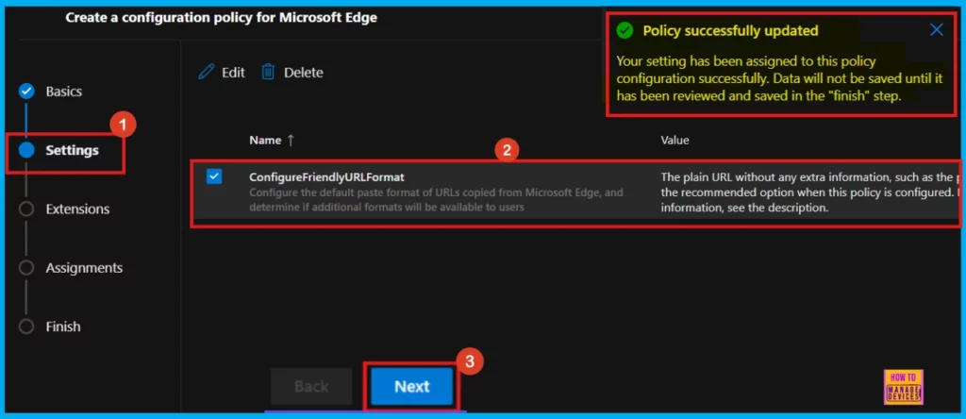Sort by the Name column header
The height and width of the screenshot is (419, 966).
[x=273, y=140]
